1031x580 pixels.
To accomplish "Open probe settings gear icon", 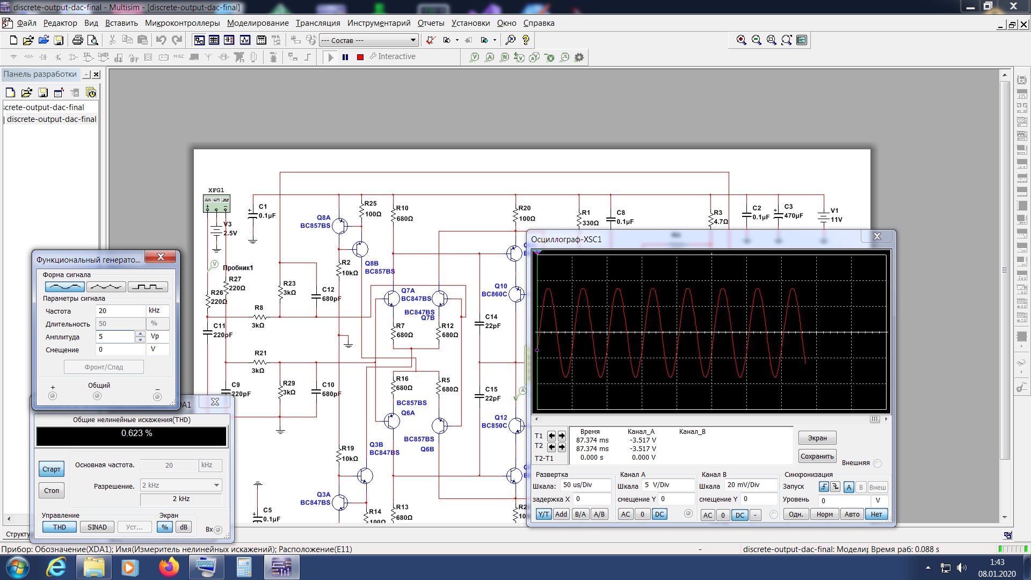I will 579,57.
